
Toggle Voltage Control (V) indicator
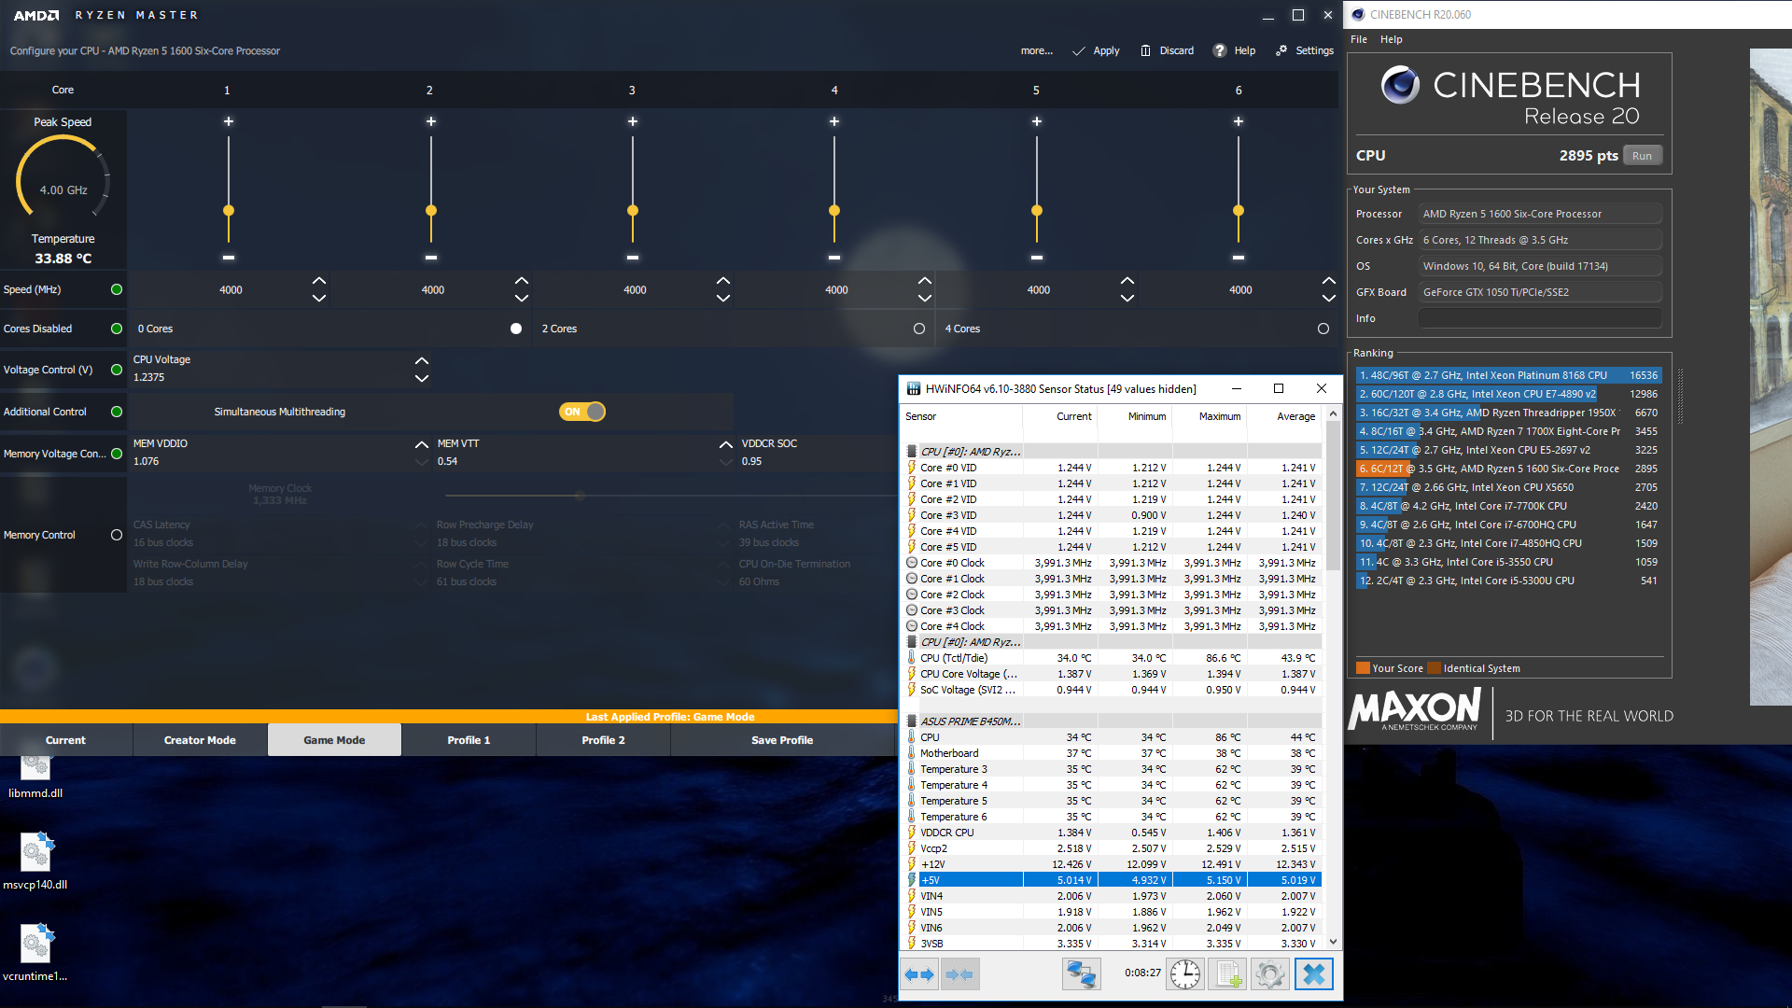point(117,370)
